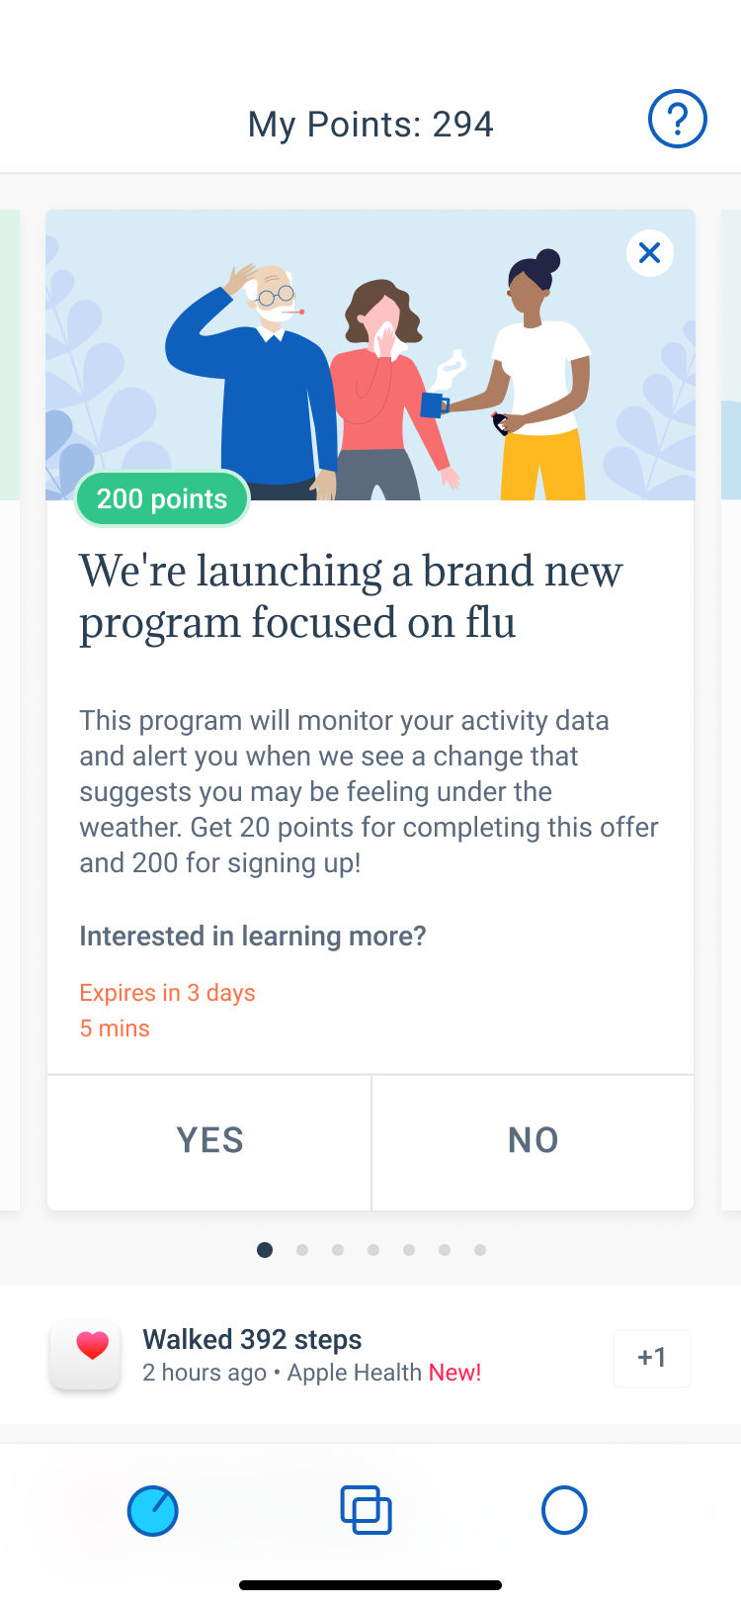Tap the Expires in 3 days label

point(167,992)
